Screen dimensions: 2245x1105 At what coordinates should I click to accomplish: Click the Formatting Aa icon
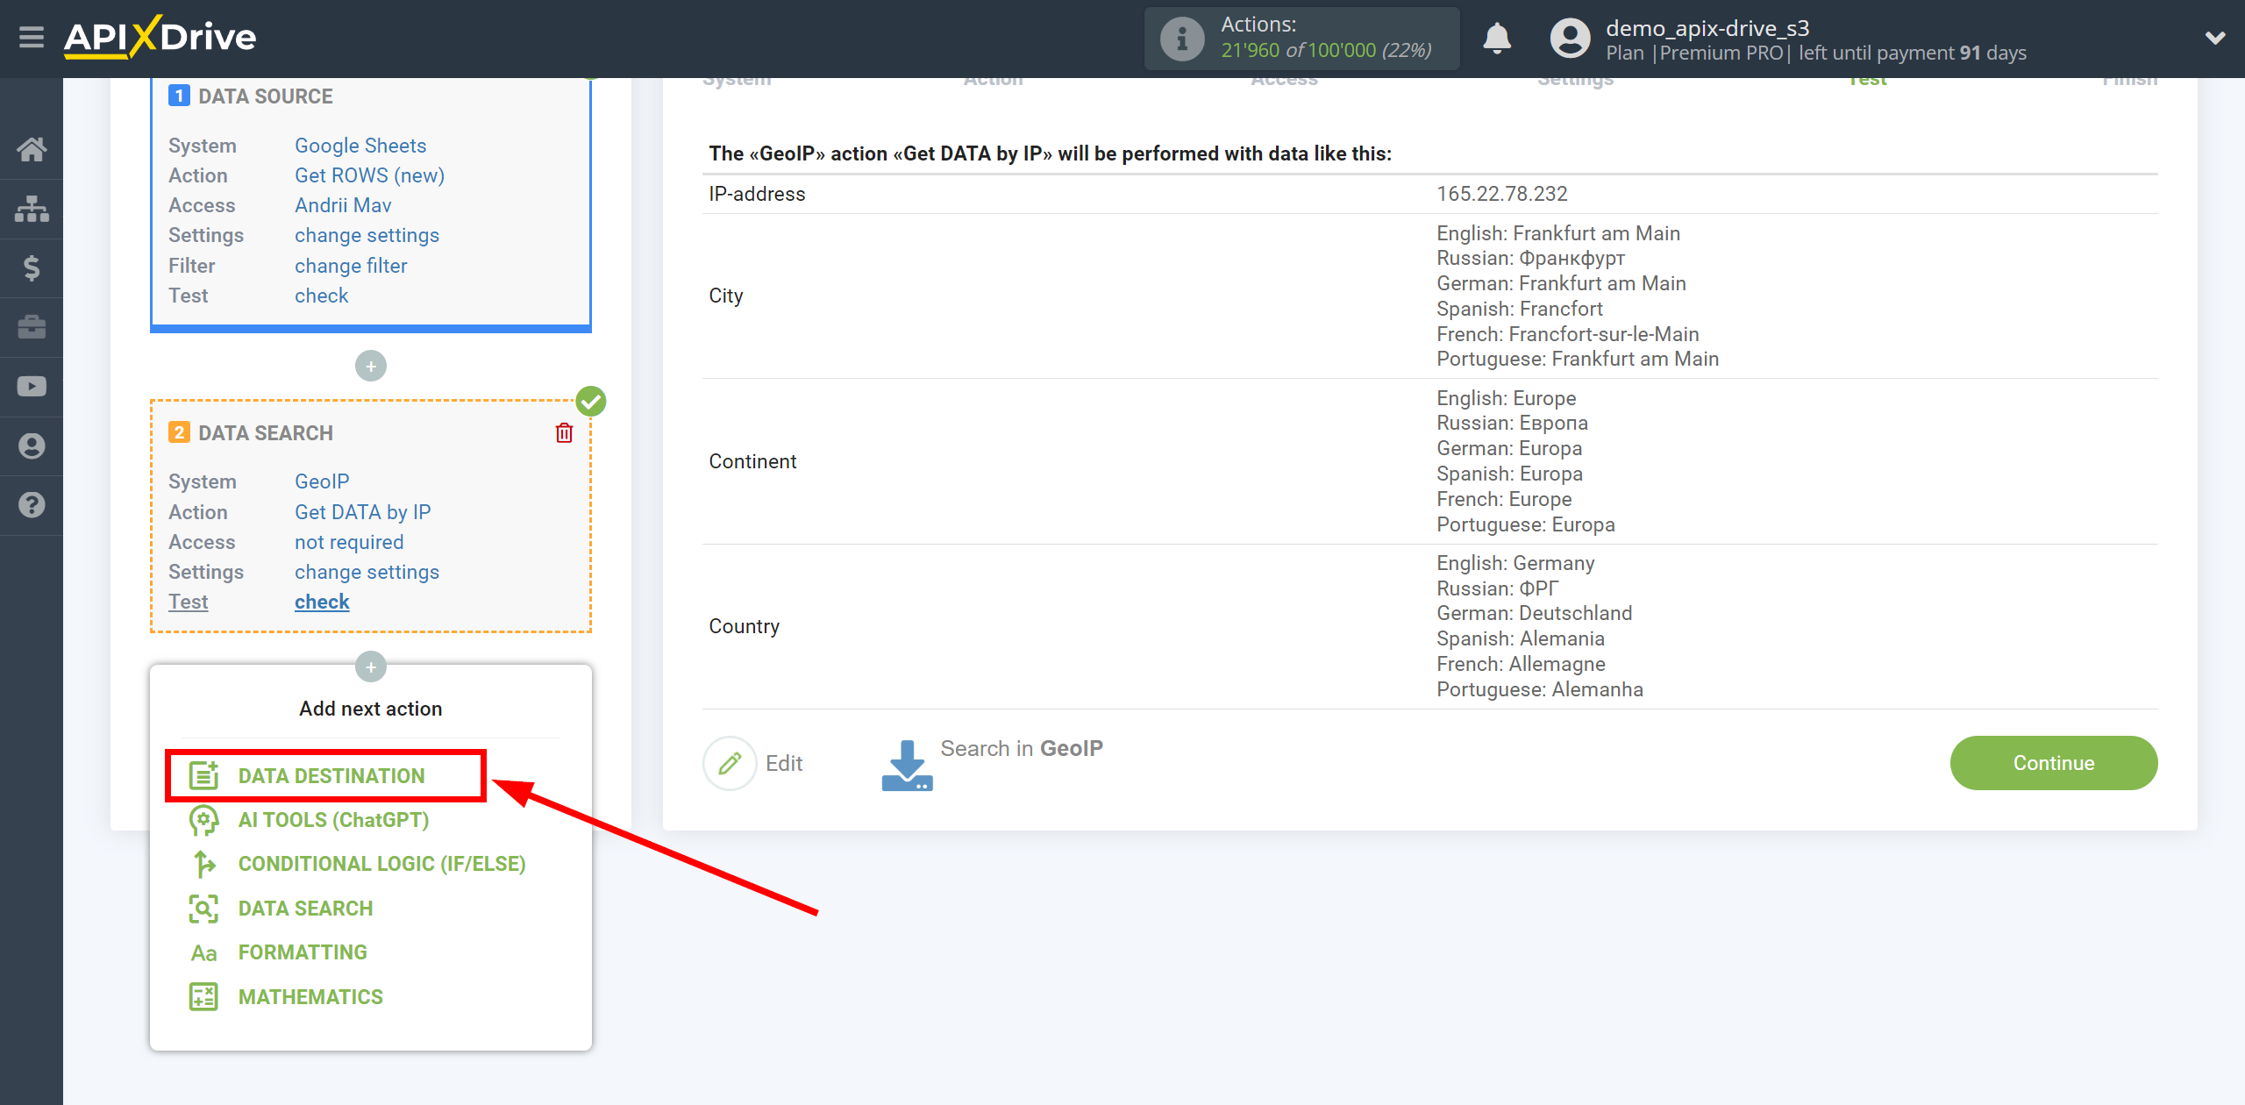point(203,952)
